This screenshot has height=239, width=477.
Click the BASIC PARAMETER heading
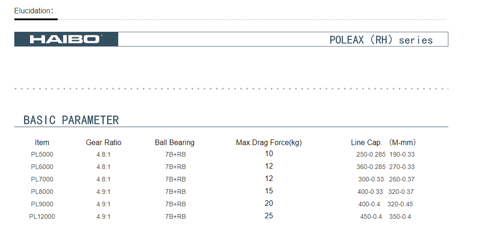click(71, 120)
